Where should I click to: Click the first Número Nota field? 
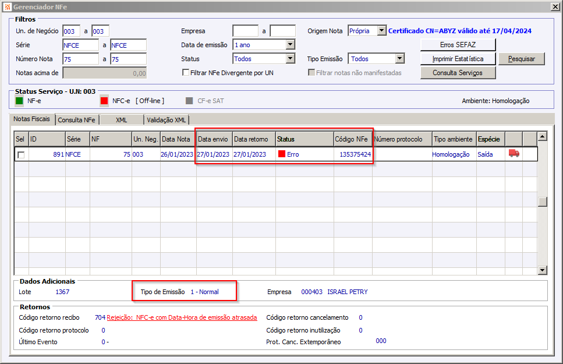(80, 59)
